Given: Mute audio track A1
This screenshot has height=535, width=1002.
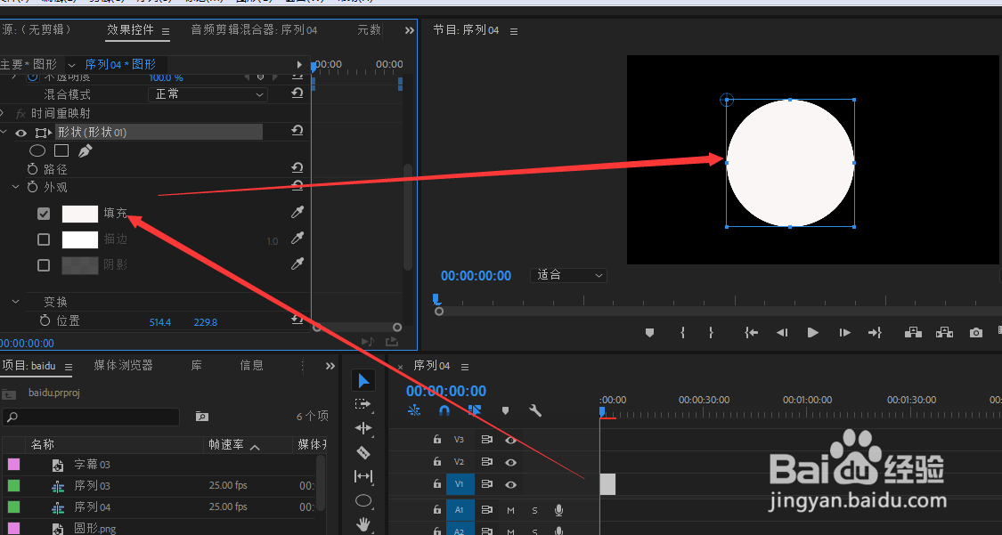Looking at the screenshot, I should tap(510, 510).
